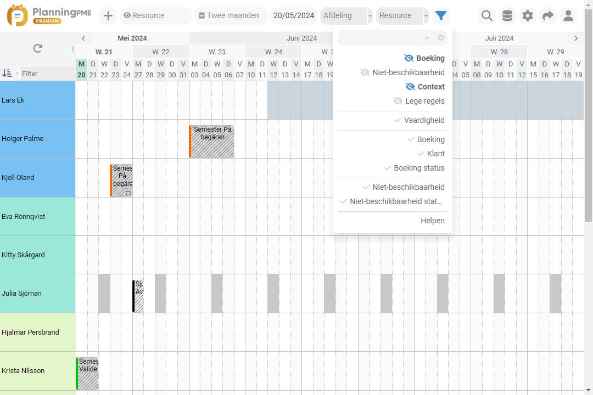Toggle Klant filter check
The width and height of the screenshot is (593, 395).
click(x=431, y=154)
